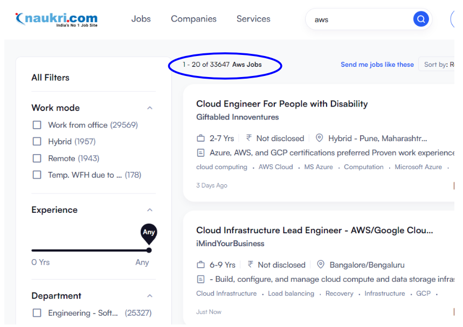This screenshot has height=327, width=463.
Task: Click the cloud computing skill tag
Action: pyautogui.click(x=222, y=167)
